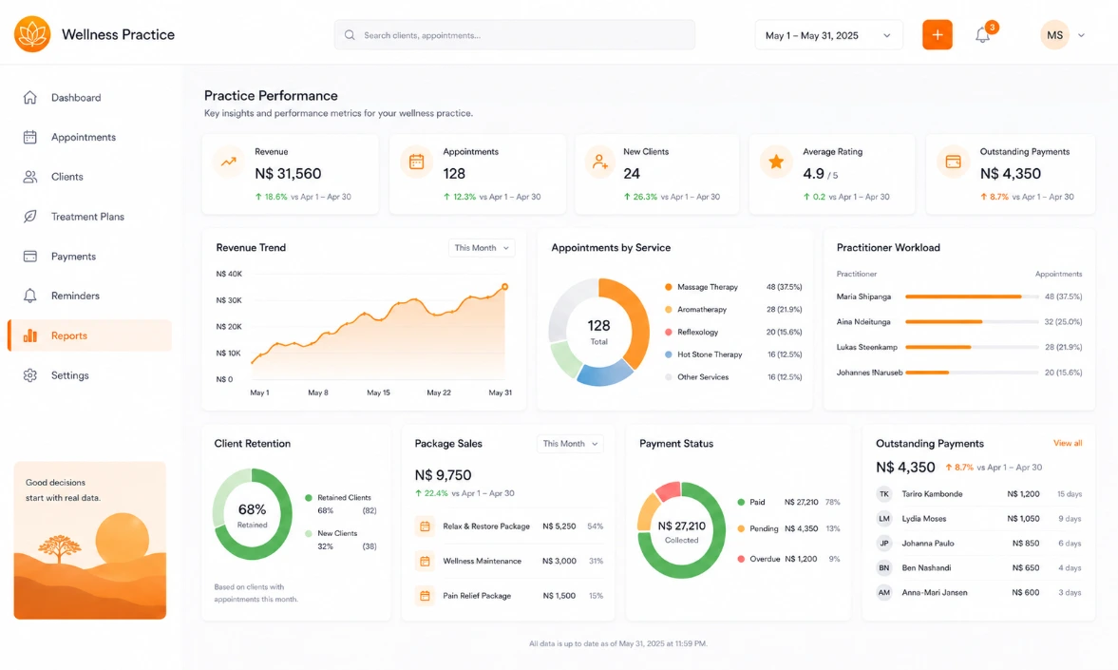Click the Dashboard home icon
Image resolution: width=1118 pixels, height=670 pixels.
(30, 97)
